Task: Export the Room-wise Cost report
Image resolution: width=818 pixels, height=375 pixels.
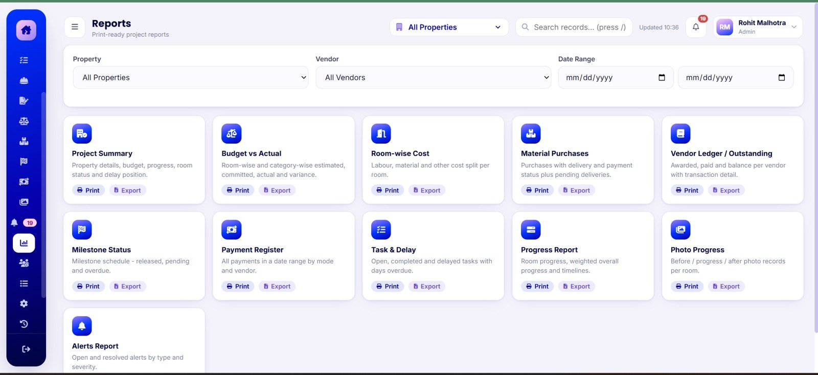Action: [x=427, y=191]
